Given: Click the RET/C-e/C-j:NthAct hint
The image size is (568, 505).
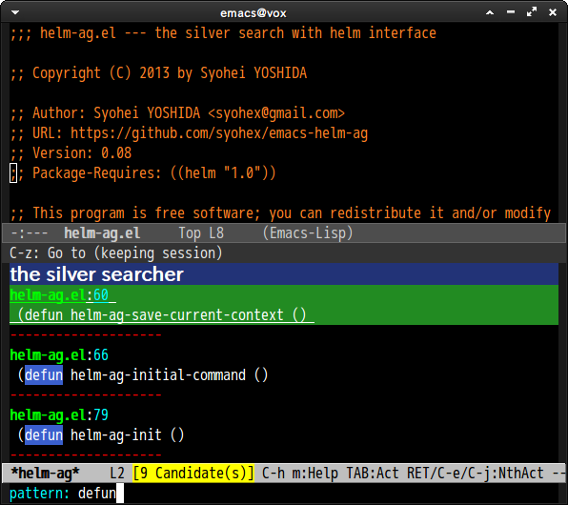Looking at the screenshot, I should tap(476, 474).
